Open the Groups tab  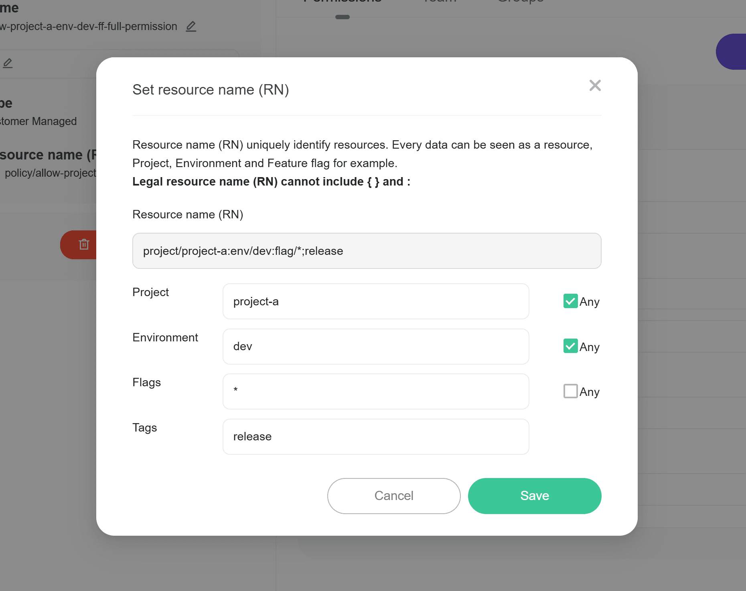click(520, 2)
